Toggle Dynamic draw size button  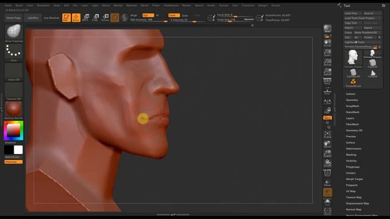[x=249, y=19]
